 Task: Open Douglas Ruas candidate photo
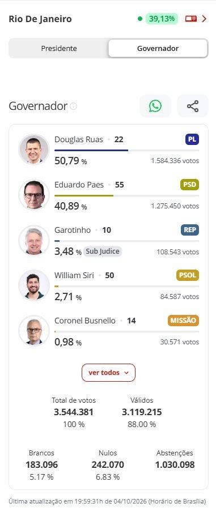(x=34, y=150)
